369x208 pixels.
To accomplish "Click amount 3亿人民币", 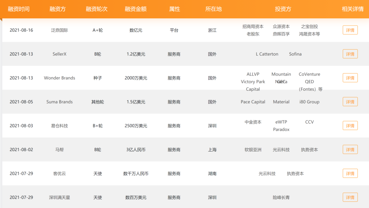I will pyautogui.click(x=136, y=149).
